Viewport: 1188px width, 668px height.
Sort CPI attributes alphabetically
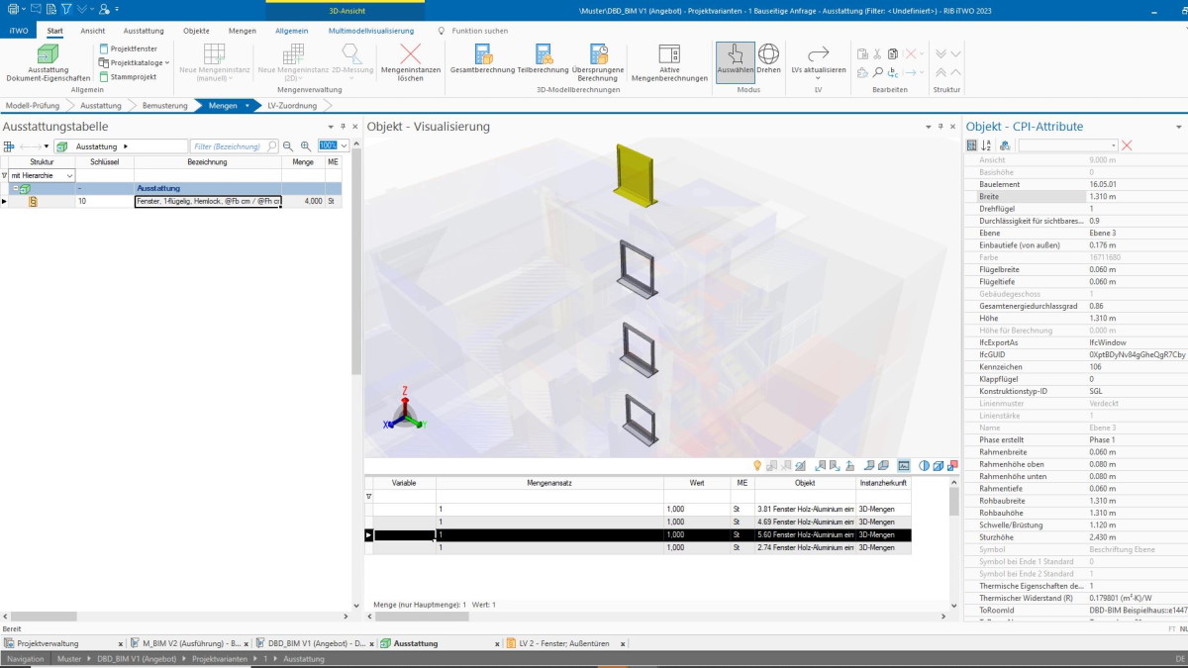point(986,145)
